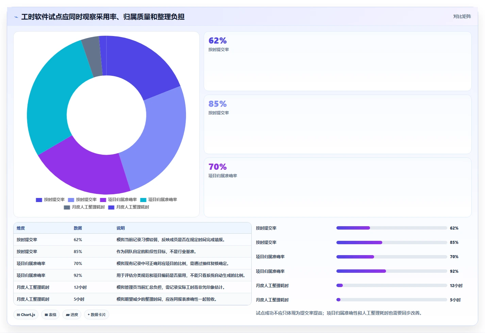The width and height of the screenshot is (485, 333).
Task: Select the 对比矩阵 label in the header
Action: coord(462,16)
